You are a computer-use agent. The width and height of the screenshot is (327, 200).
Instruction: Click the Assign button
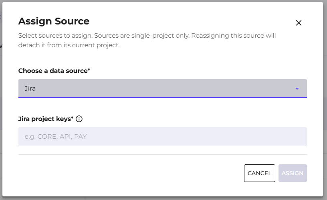[293, 173]
